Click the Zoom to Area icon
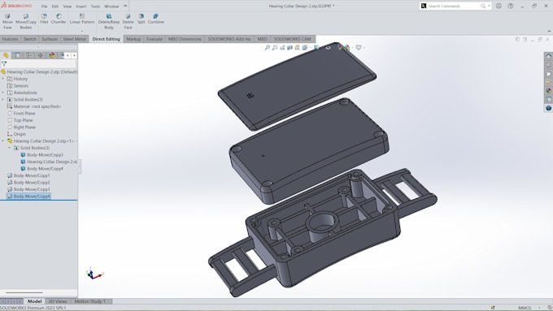 pyautogui.click(x=275, y=48)
